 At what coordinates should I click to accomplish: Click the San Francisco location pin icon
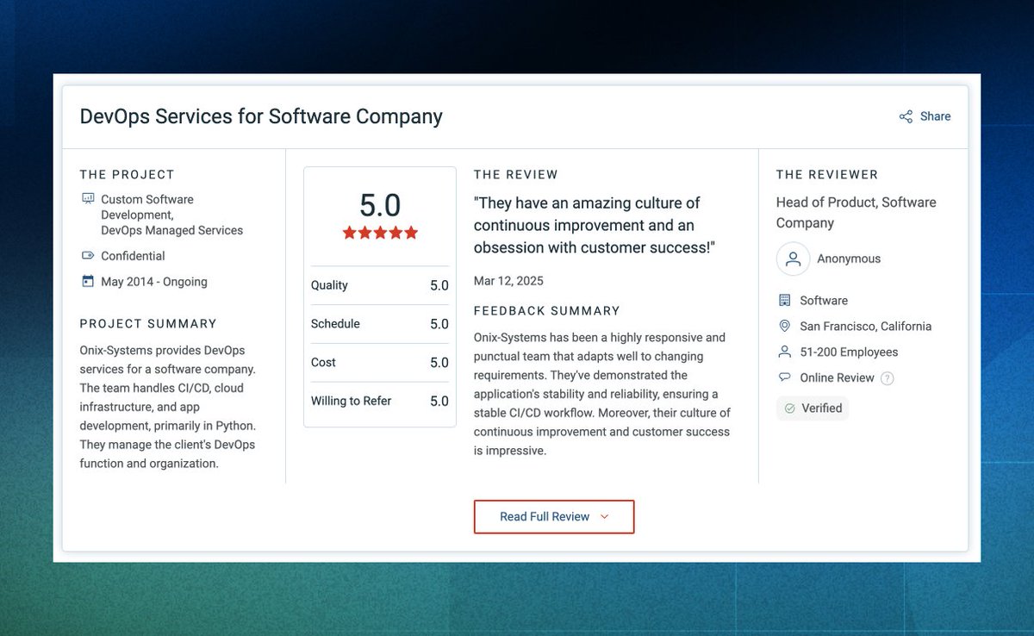784,327
